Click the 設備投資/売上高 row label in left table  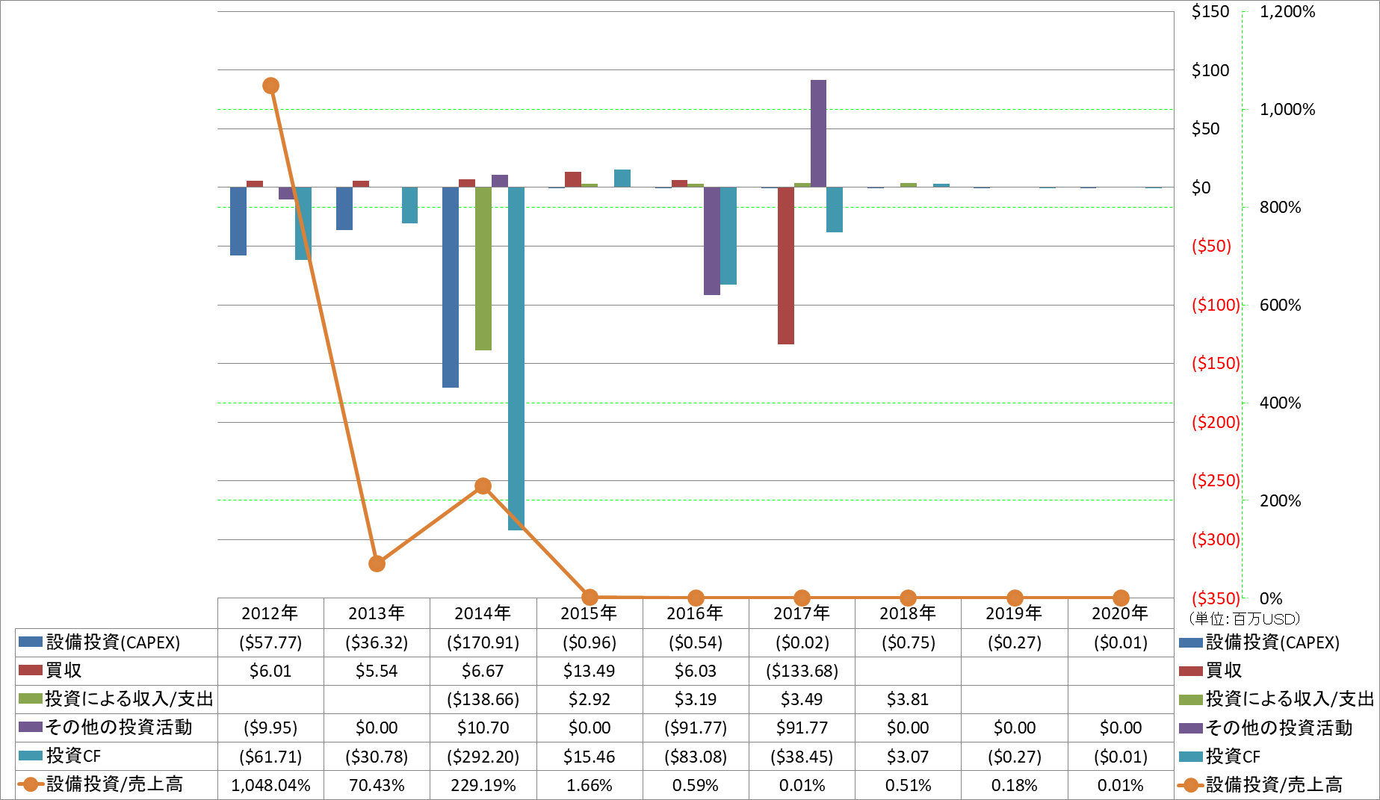coord(114,784)
